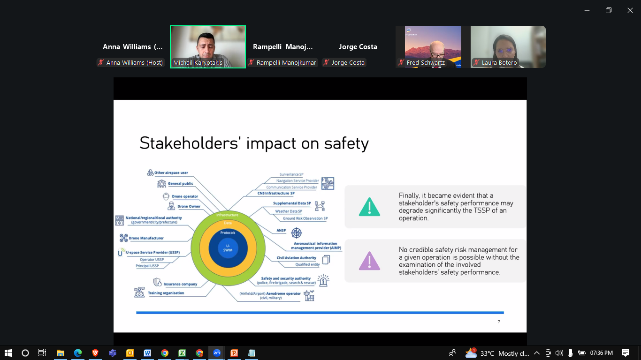Click the muted mic icon beside Jorge Costa
This screenshot has width=641, height=360.
click(x=326, y=62)
